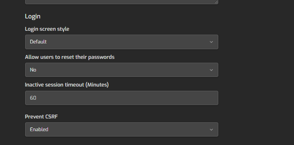This screenshot has height=145, width=294.
Task: Click the "Default" selected value text
Action: pyautogui.click(x=38, y=42)
